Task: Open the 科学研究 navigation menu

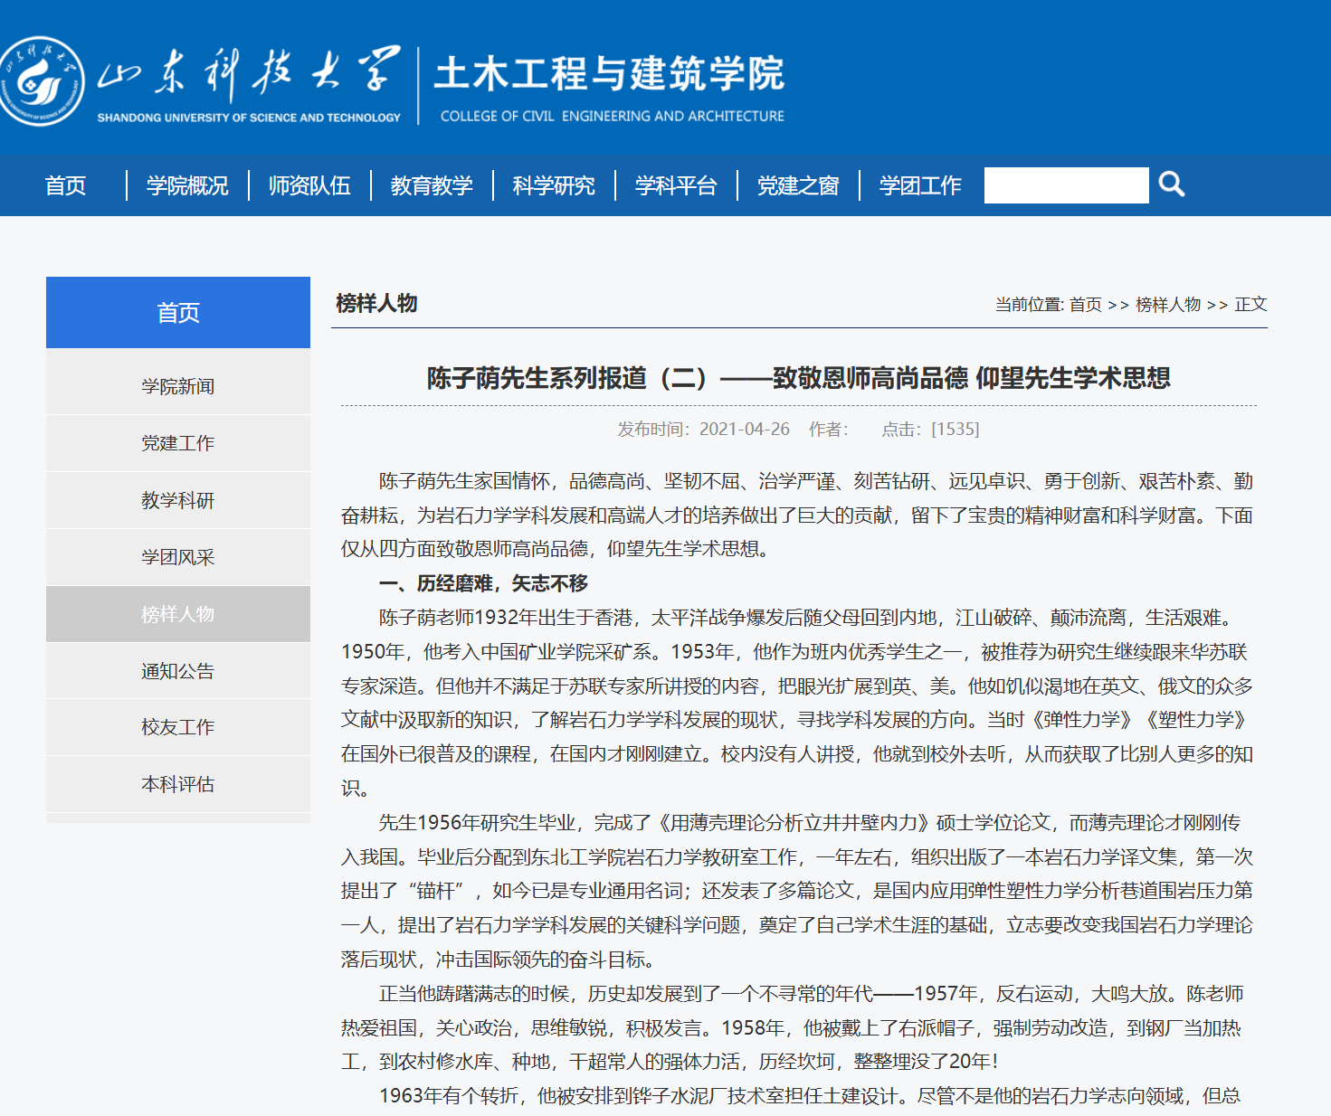Action: pyautogui.click(x=554, y=186)
